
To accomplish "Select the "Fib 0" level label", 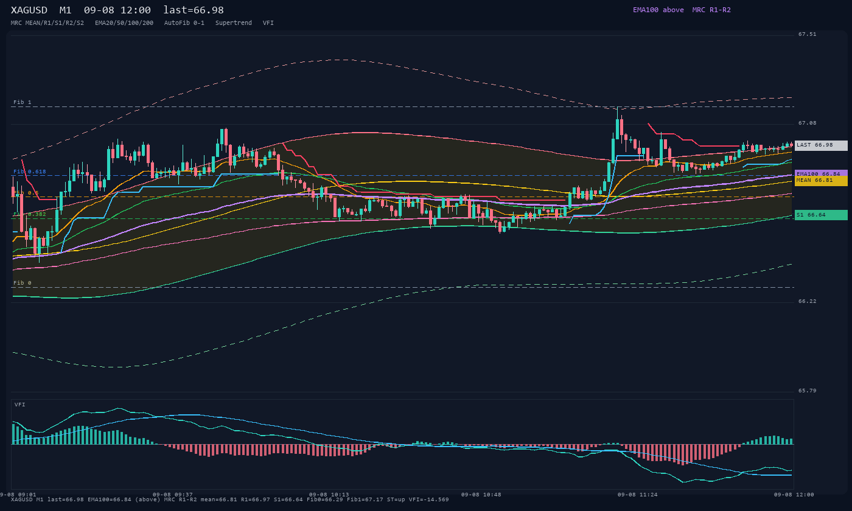I will (23, 283).
